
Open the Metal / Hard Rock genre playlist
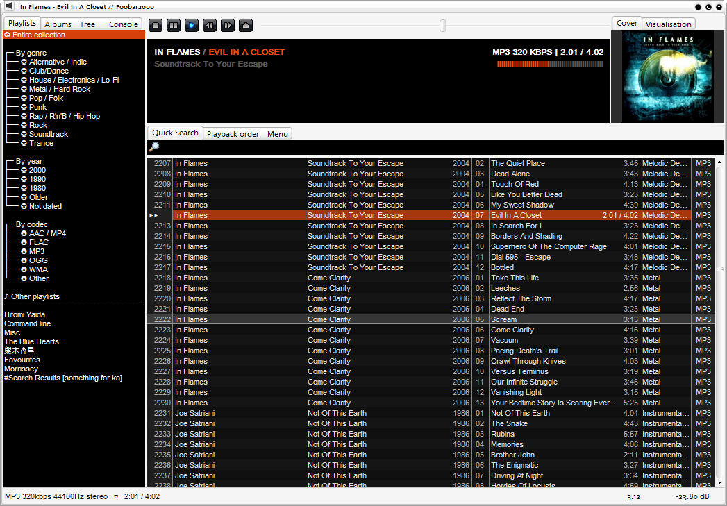pyautogui.click(x=60, y=89)
